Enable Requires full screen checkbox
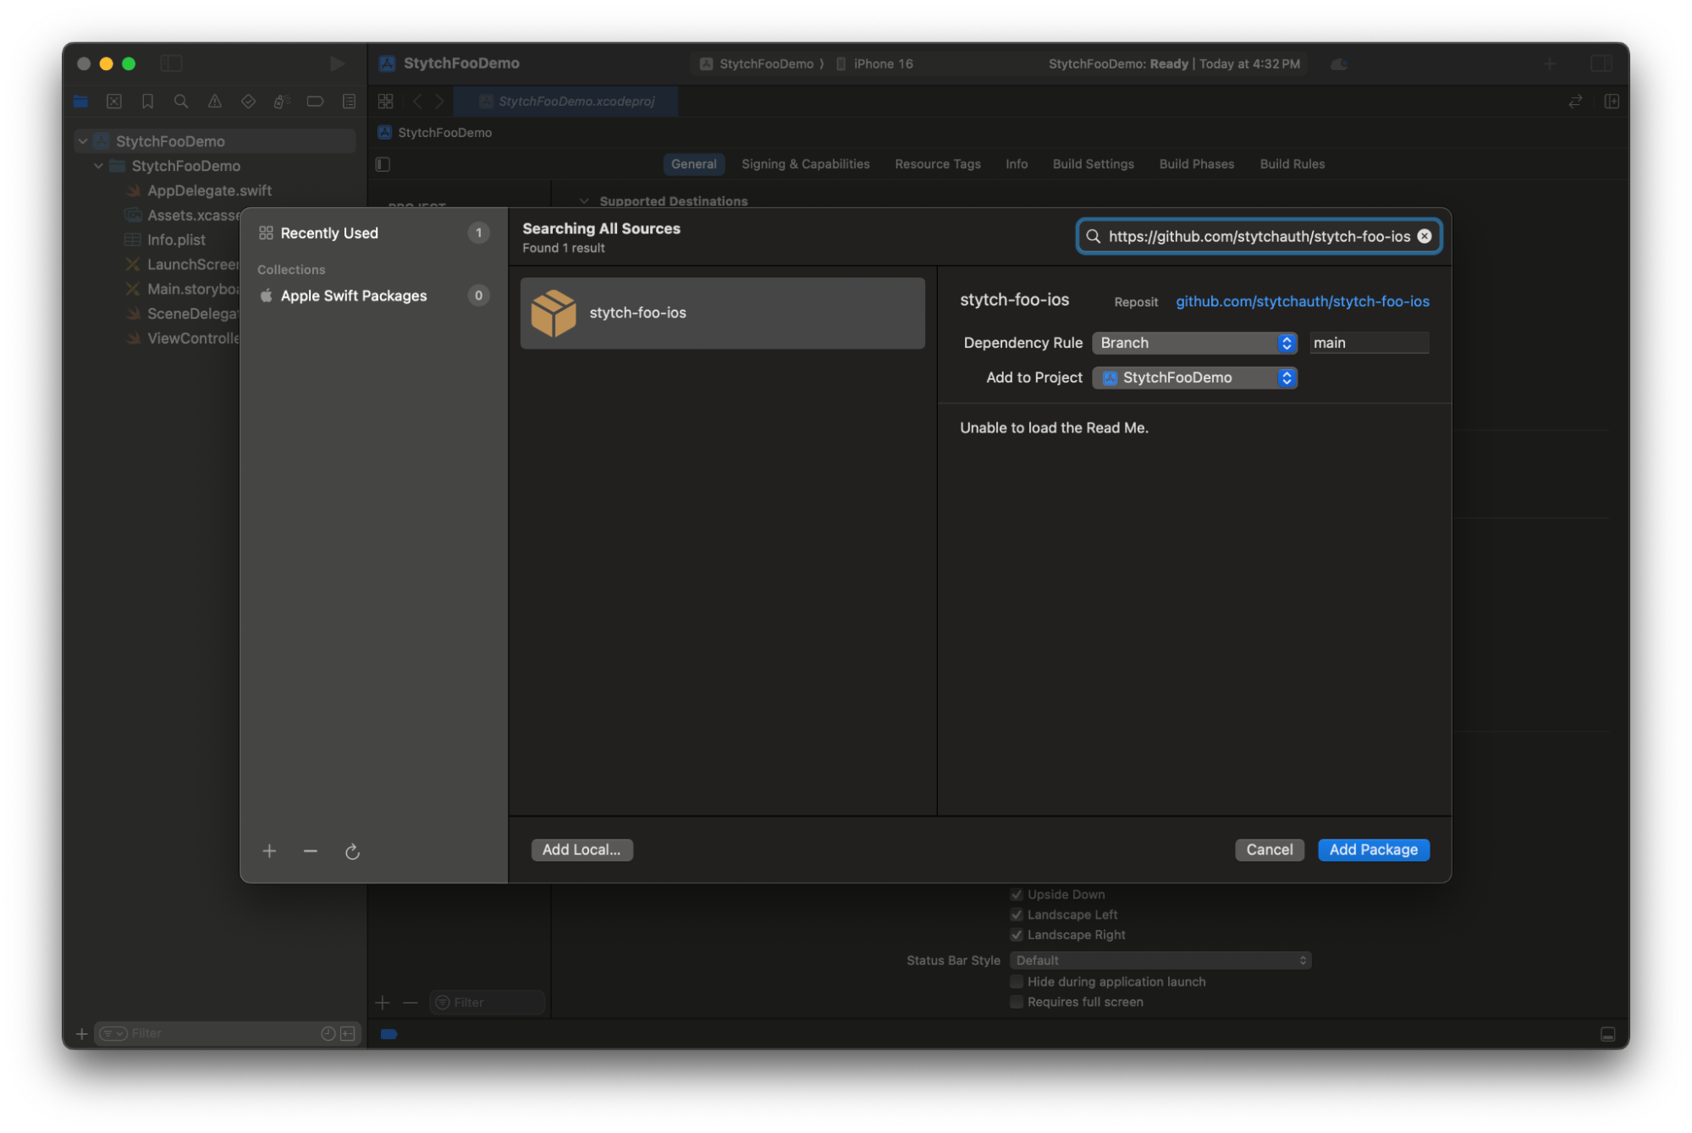Viewport: 1692px width, 1133px height. click(x=1017, y=1002)
